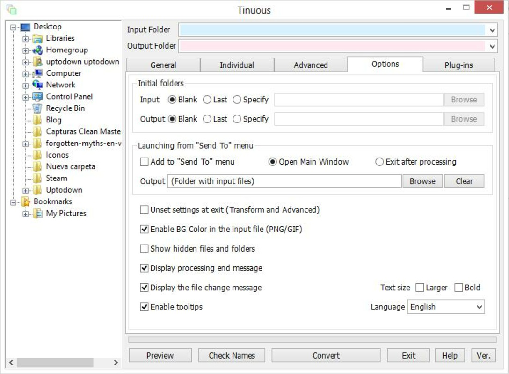Viewport: 509px width, 374px height.
Task: Switch to the Advanced tab
Action: pos(311,65)
